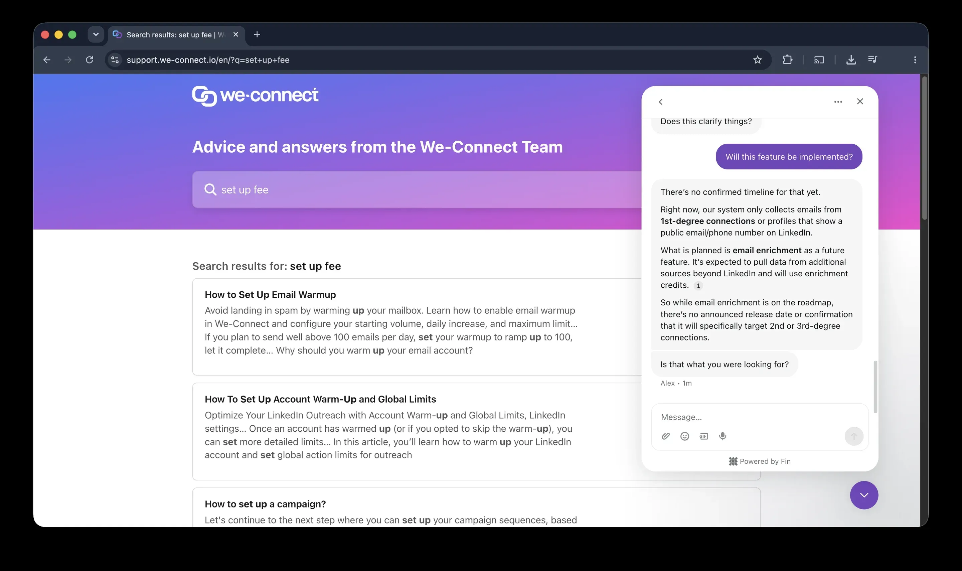This screenshot has width=962, height=571.
Task: Click the chat back arrow icon
Action: pos(660,102)
